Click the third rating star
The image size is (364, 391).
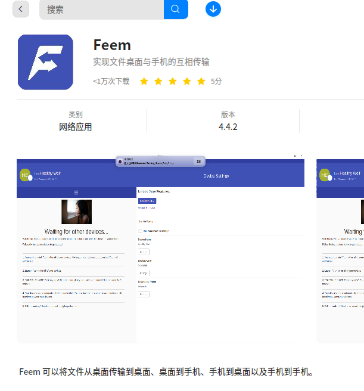coord(173,81)
